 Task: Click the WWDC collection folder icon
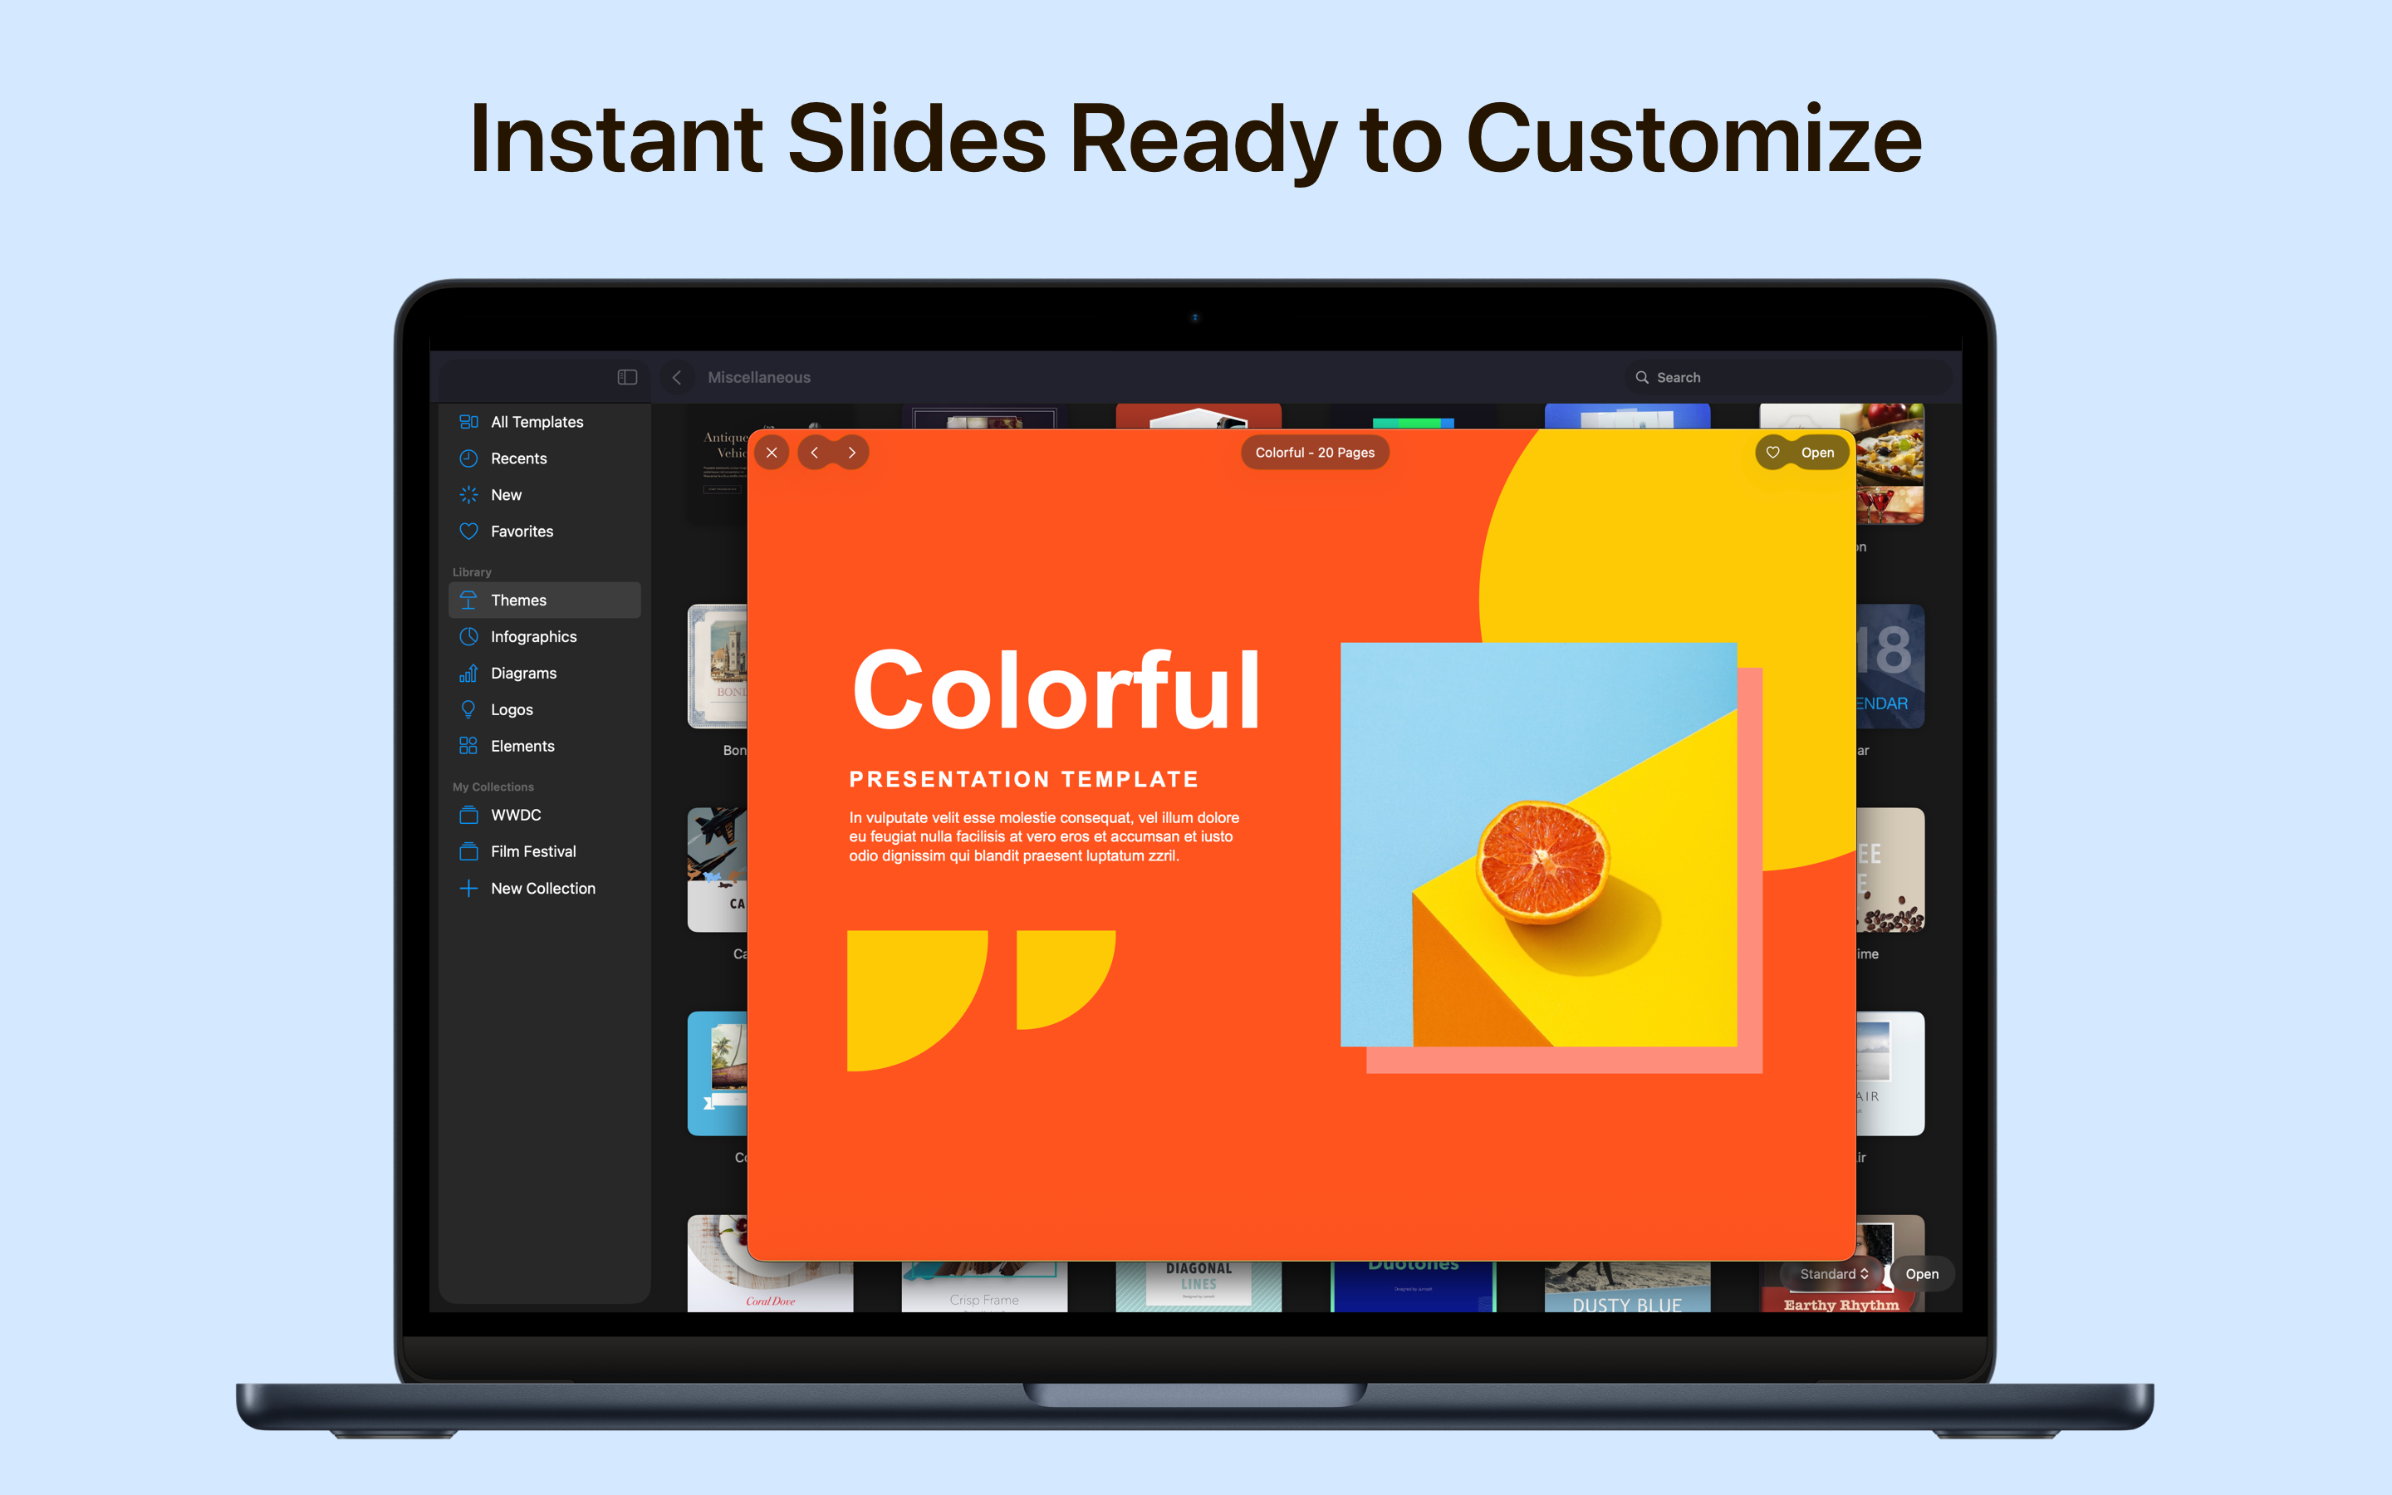pyautogui.click(x=468, y=815)
